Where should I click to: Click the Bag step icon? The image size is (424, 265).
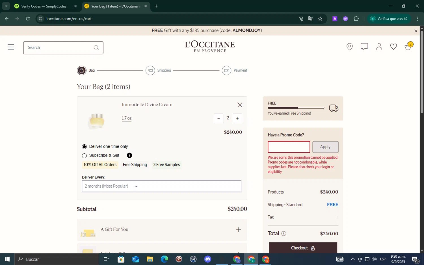coord(82,70)
